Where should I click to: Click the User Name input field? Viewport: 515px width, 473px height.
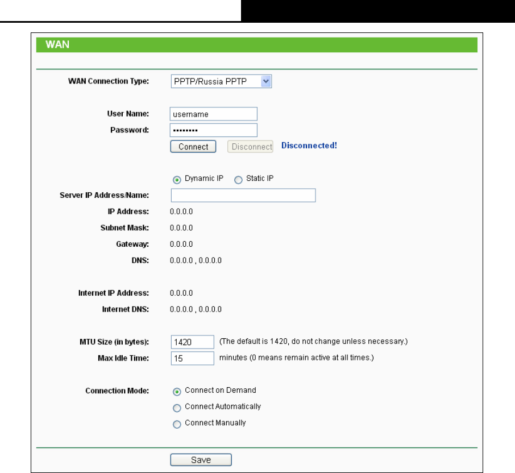tap(214, 114)
